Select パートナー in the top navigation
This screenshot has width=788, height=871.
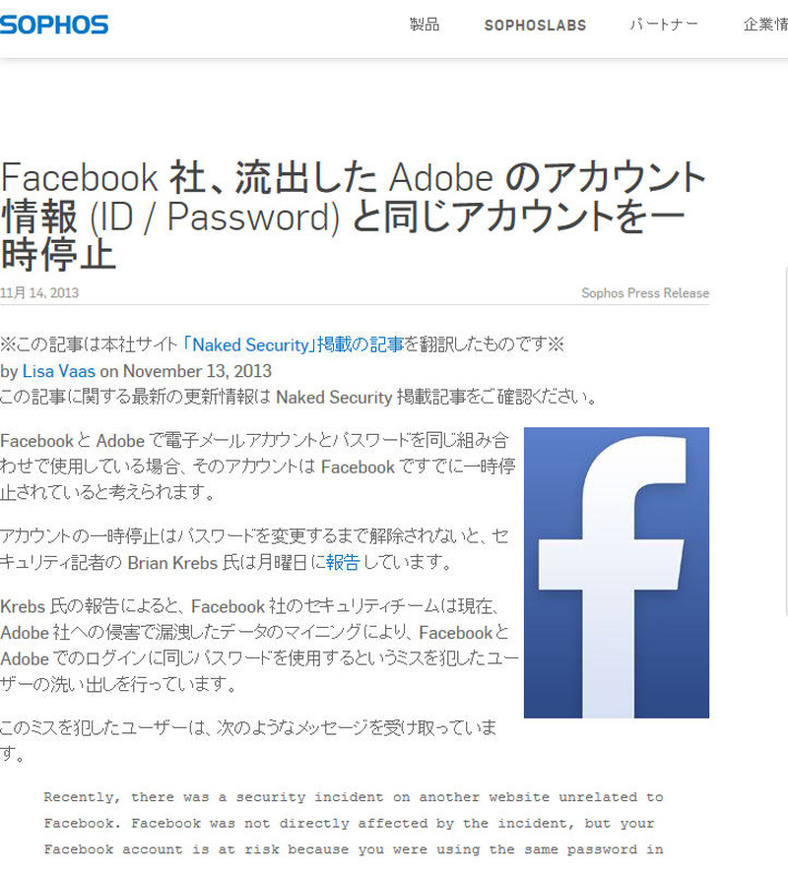tap(664, 25)
